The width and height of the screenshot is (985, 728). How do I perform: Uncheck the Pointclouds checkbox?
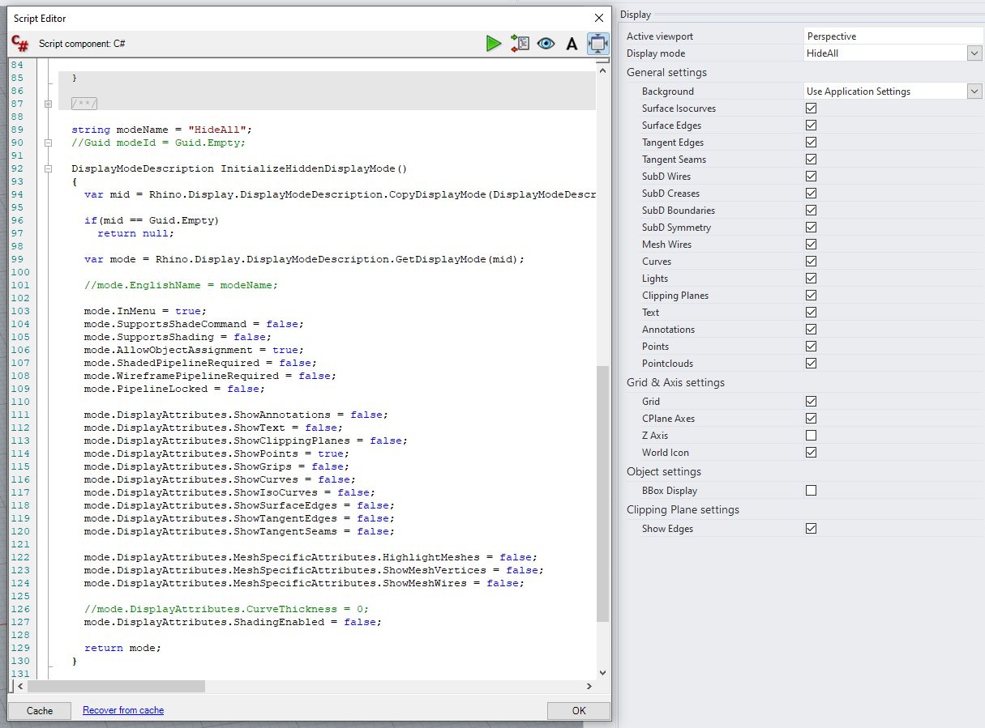point(811,364)
